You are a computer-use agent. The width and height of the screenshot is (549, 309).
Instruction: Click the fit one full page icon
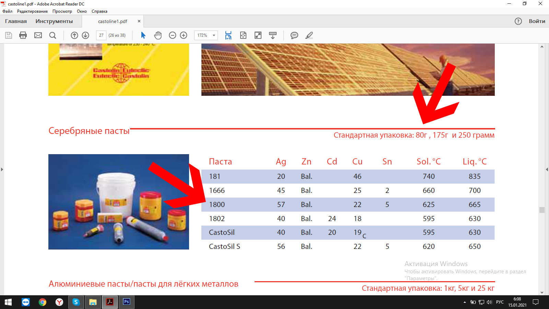(x=243, y=35)
